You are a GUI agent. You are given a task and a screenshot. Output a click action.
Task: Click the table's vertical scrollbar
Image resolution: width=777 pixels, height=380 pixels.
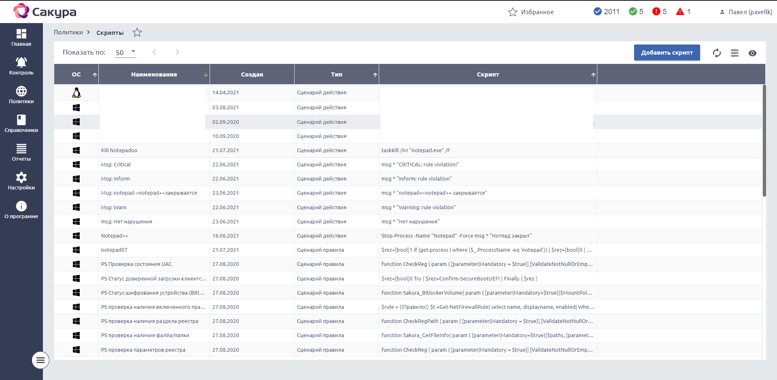(764, 141)
